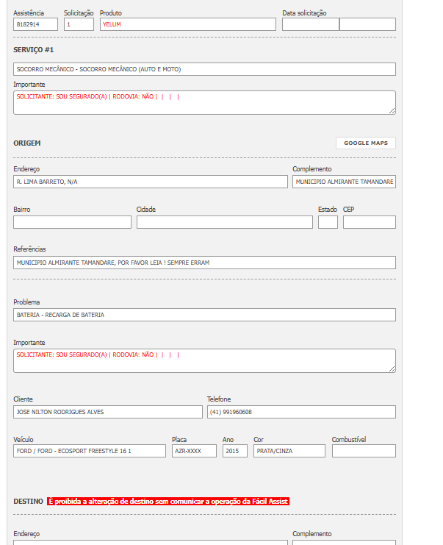Click the Assistência field showing 8182914

tap(35, 24)
